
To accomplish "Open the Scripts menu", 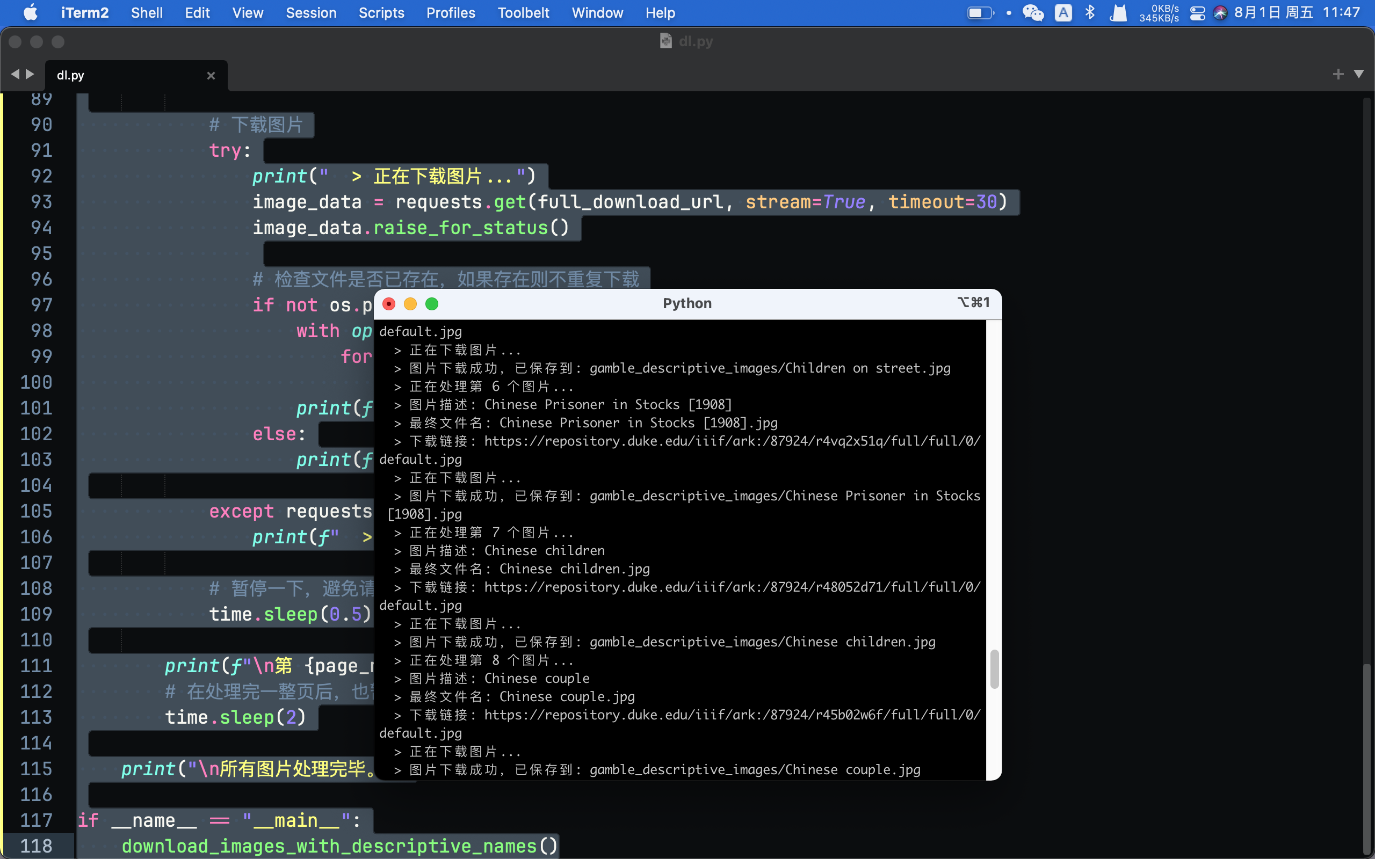I will [381, 12].
